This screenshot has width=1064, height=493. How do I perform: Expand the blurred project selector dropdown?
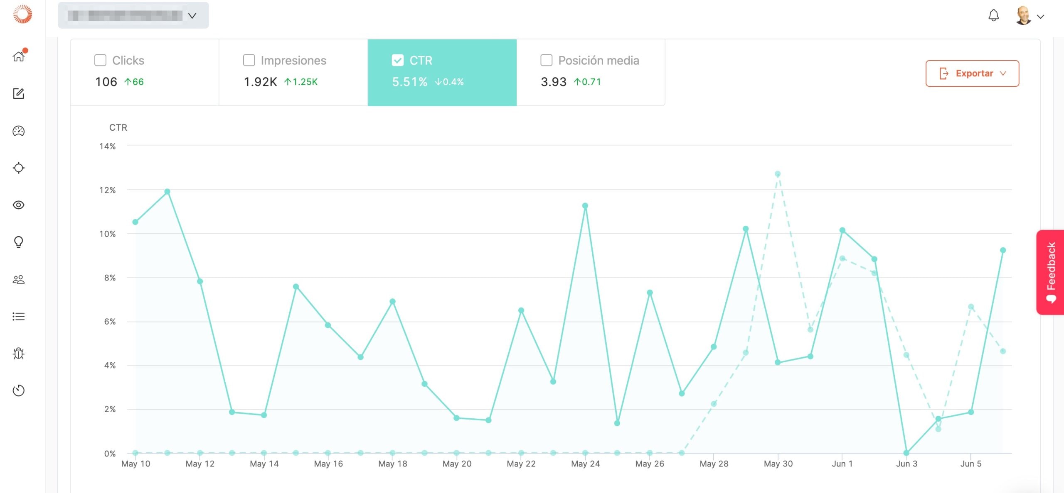tap(133, 16)
